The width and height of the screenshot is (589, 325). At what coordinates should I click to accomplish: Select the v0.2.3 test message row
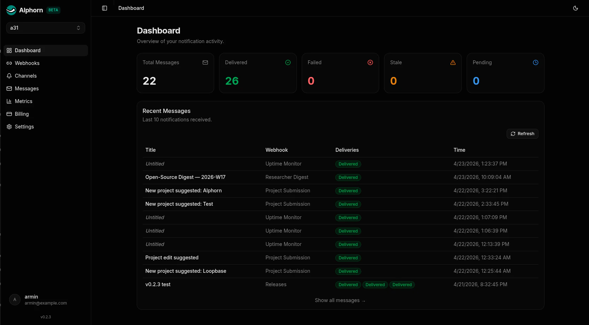pos(340,284)
